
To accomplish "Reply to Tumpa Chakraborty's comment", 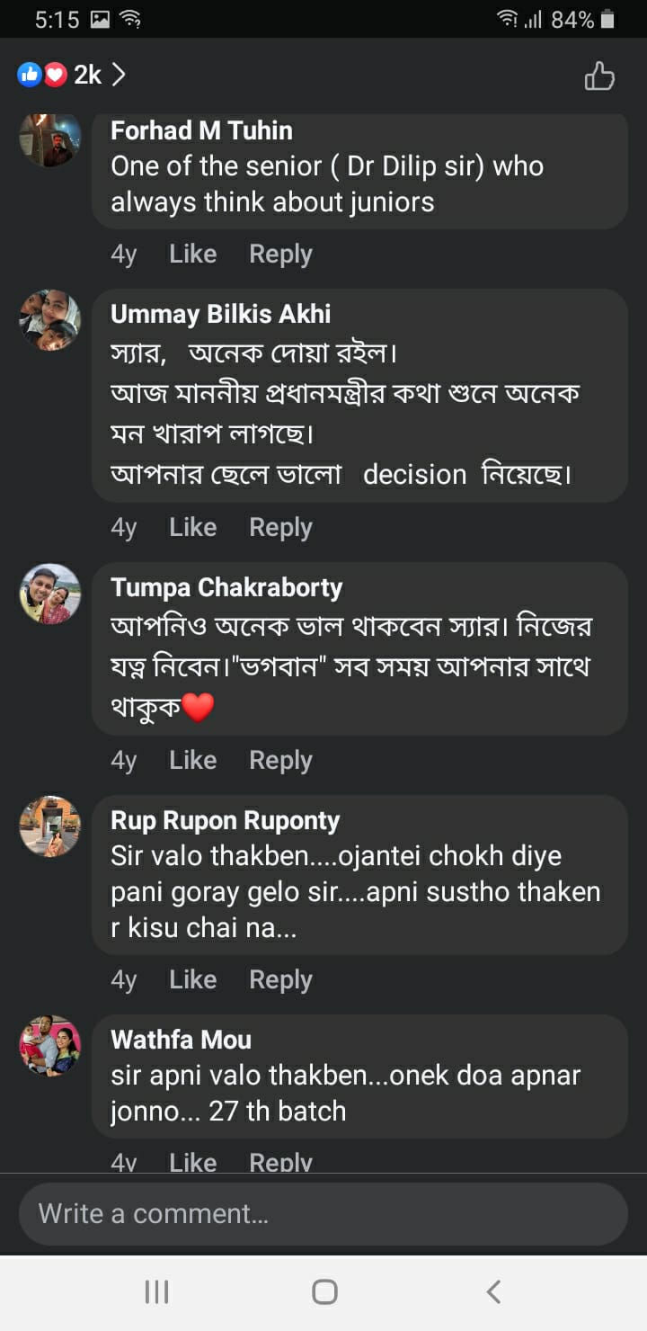I will [x=280, y=761].
